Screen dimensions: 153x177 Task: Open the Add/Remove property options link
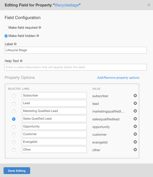(x=118, y=78)
